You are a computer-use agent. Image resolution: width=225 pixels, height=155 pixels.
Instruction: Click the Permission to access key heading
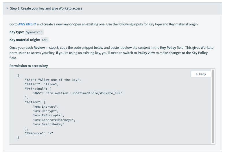29,66
